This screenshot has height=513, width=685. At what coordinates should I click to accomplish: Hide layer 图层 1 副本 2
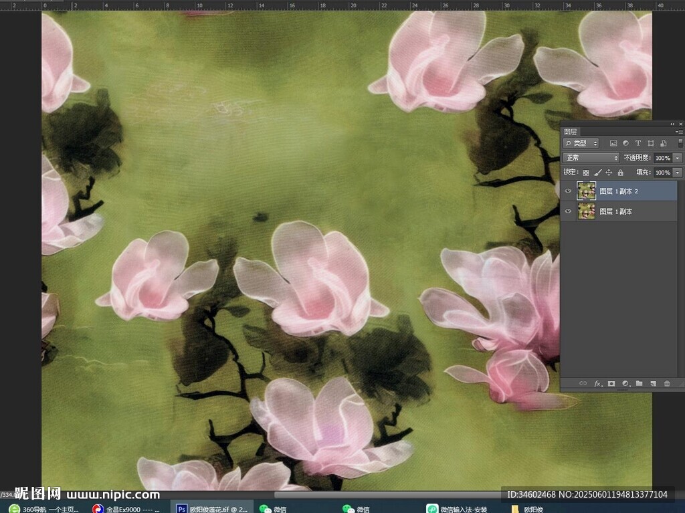(x=568, y=191)
